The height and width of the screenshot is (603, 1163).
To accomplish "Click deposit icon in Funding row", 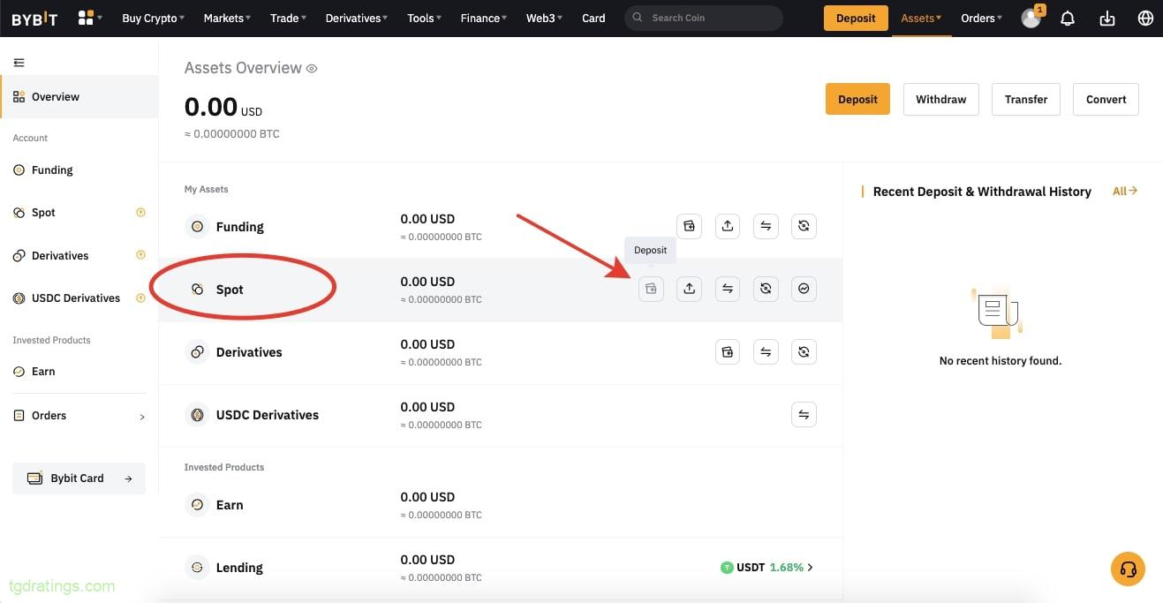I will click(x=689, y=226).
